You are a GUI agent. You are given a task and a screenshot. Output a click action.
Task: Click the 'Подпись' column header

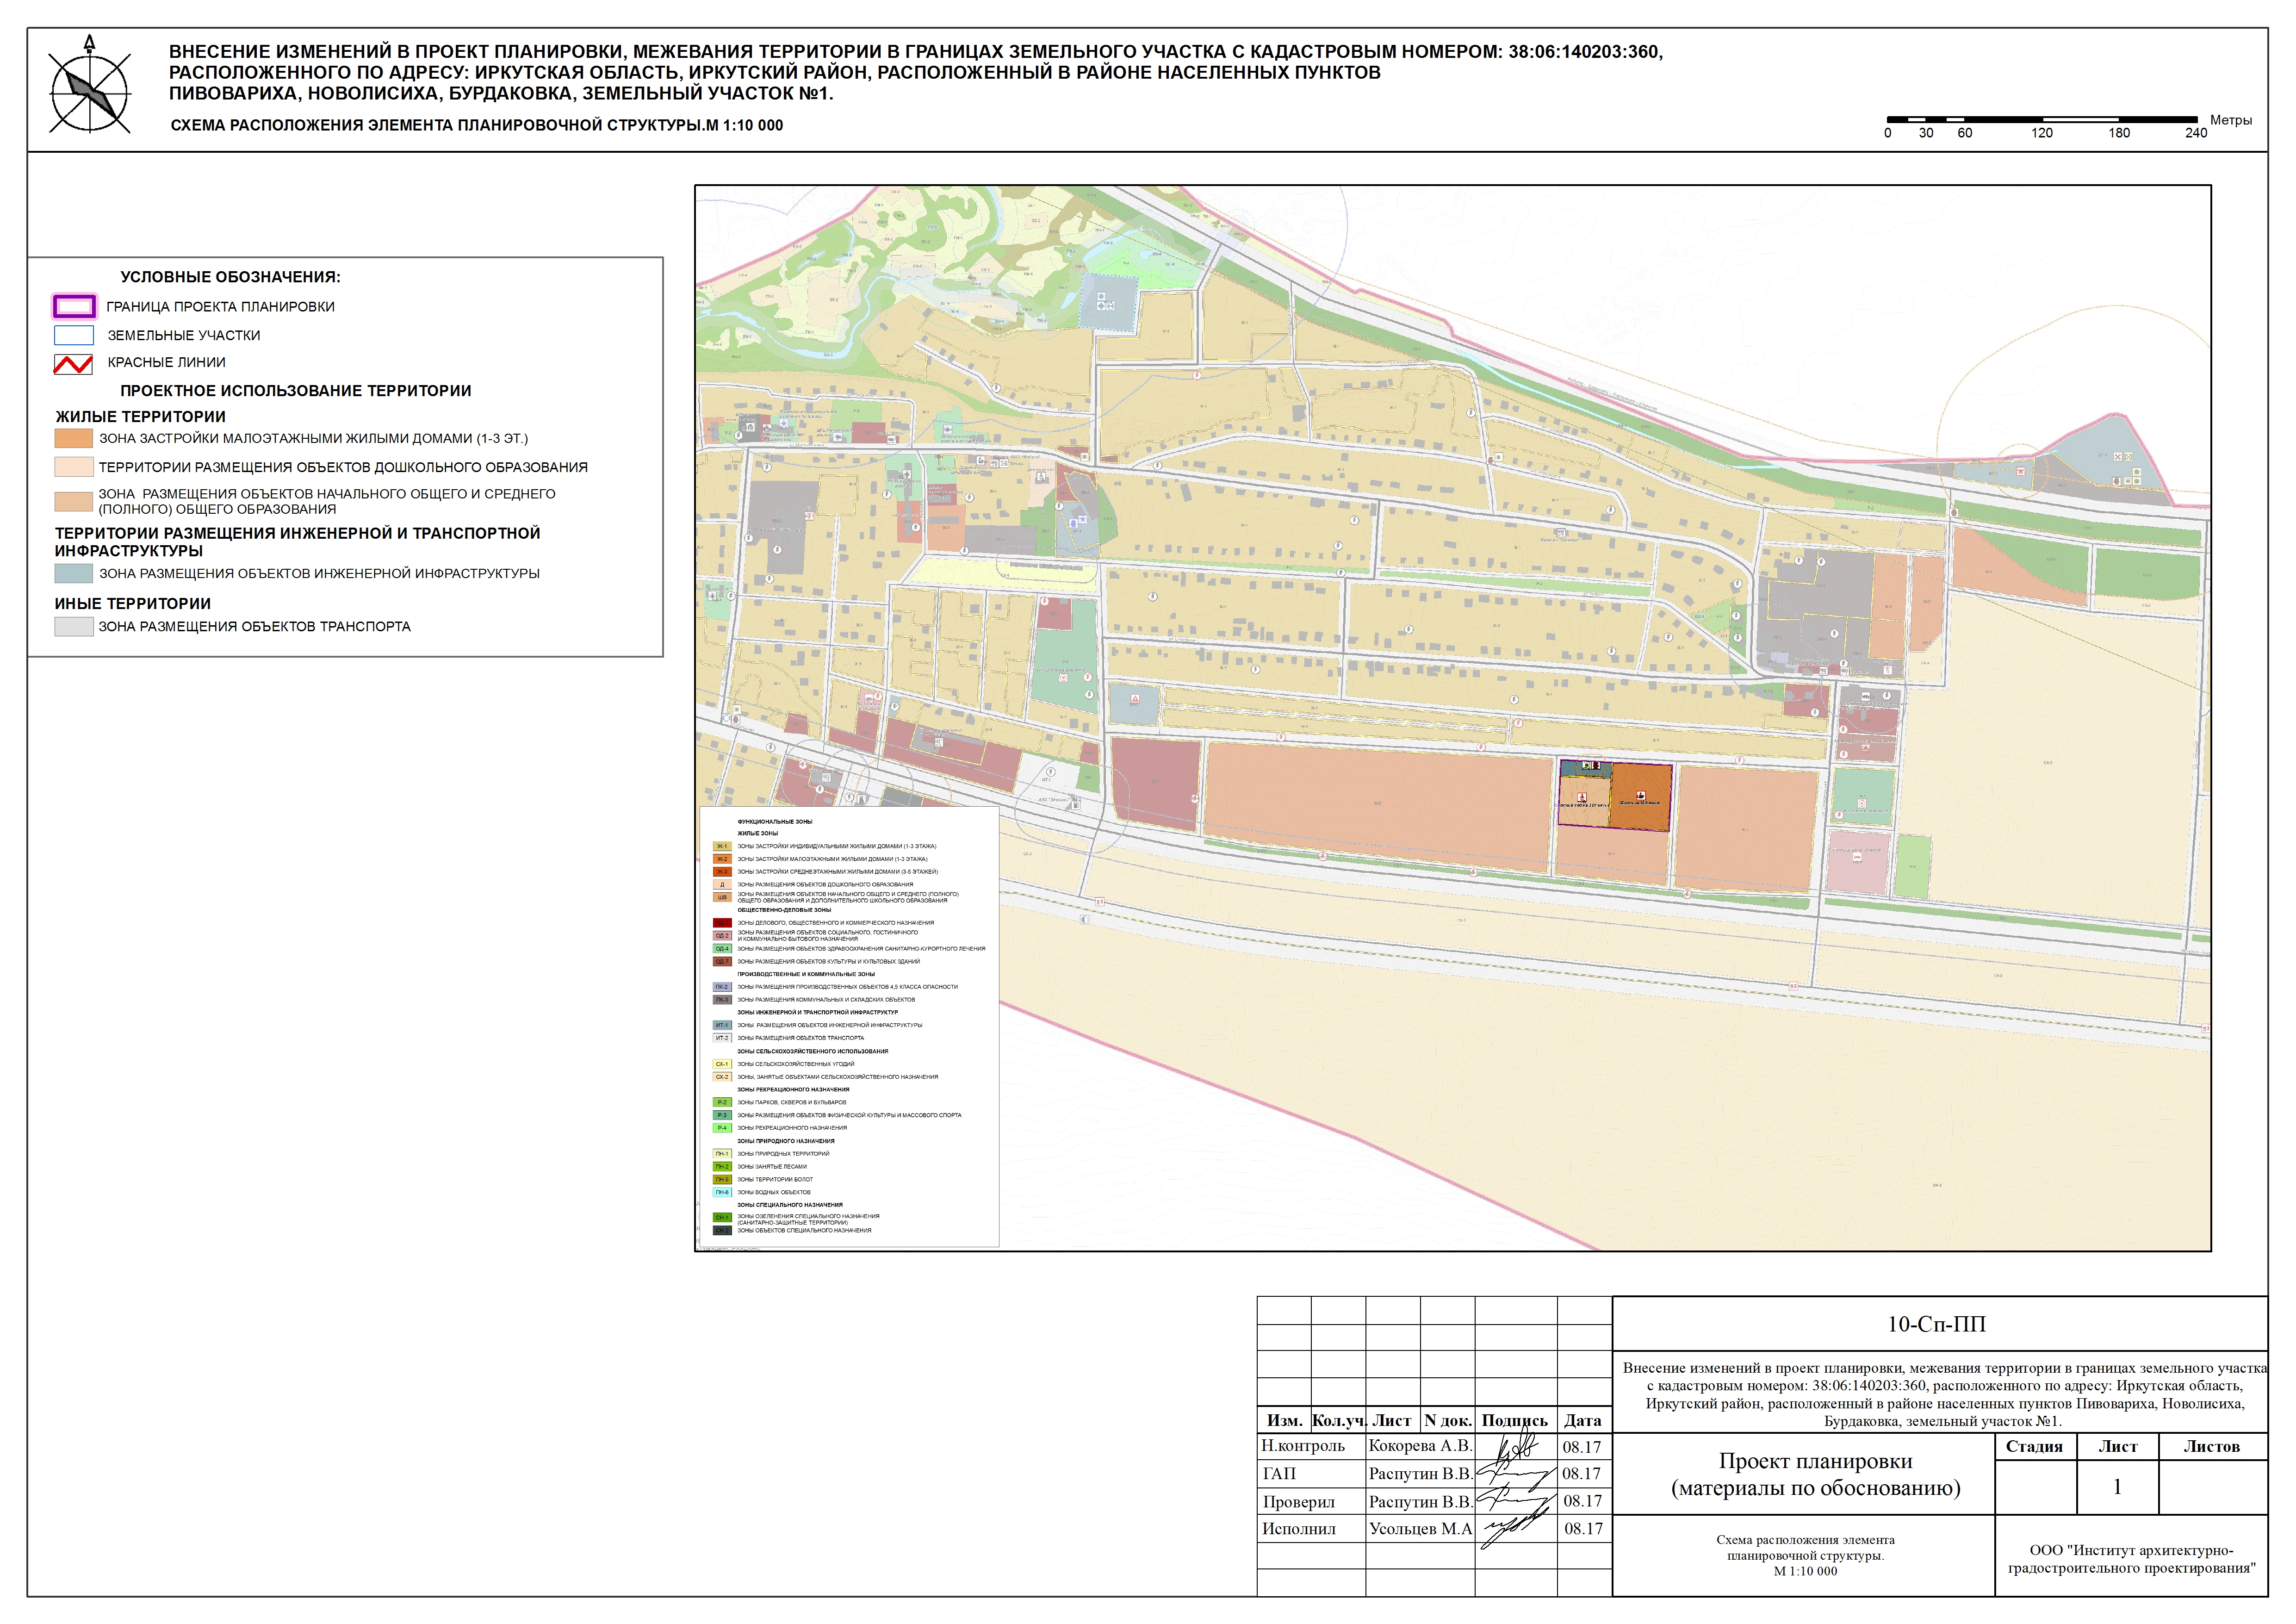pyautogui.click(x=1515, y=1421)
